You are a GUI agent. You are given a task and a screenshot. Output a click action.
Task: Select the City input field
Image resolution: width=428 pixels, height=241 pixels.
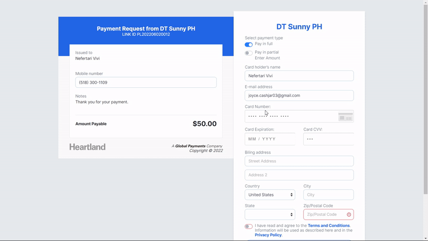coord(328,195)
